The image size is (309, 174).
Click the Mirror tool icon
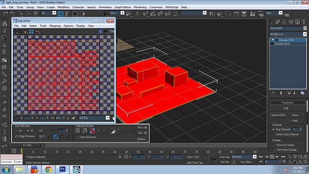click(212, 14)
